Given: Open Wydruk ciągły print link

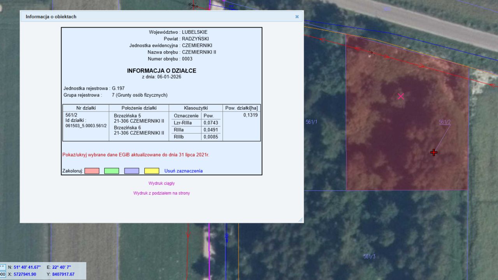Looking at the screenshot, I should click(x=161, y=183).
